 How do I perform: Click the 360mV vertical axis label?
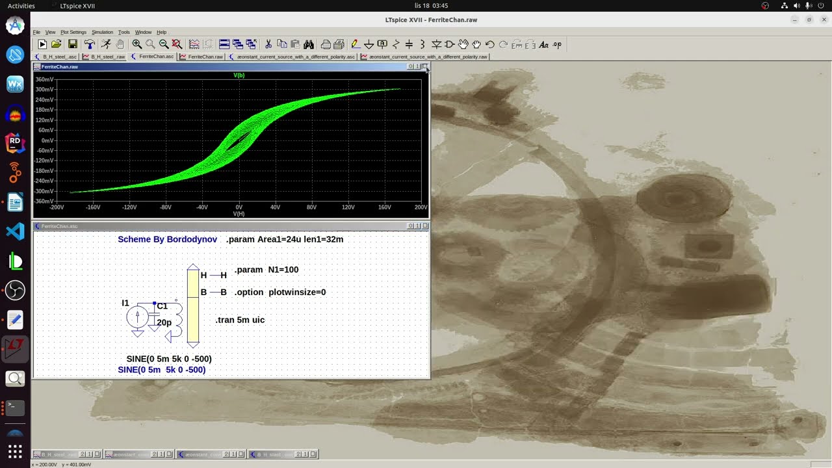[x=45, y=79]
